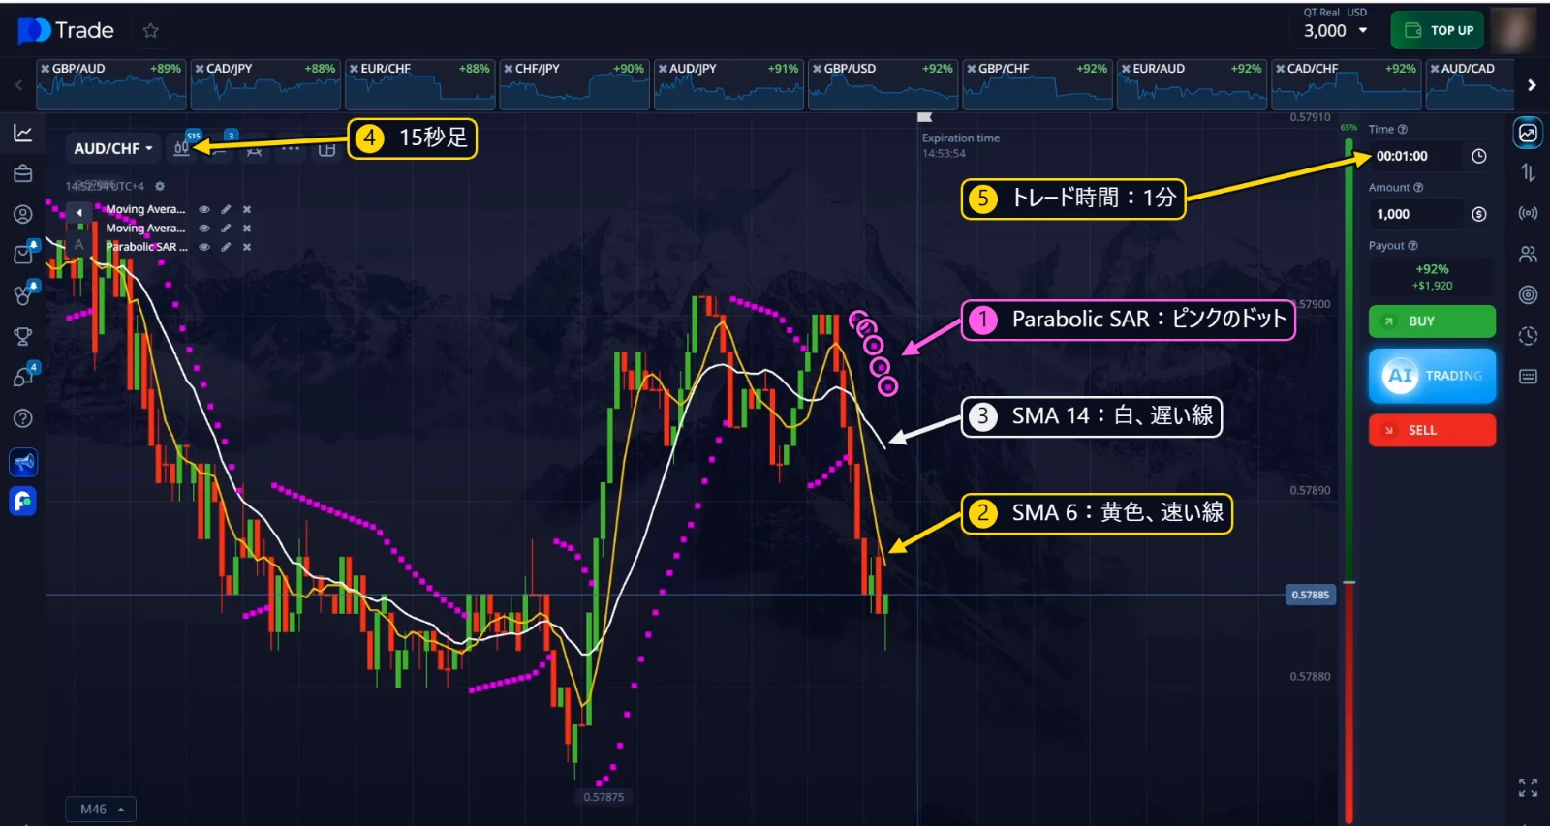
Task: Expand the 3,000 account balance dropdown
Action: tap(1336, 30)
